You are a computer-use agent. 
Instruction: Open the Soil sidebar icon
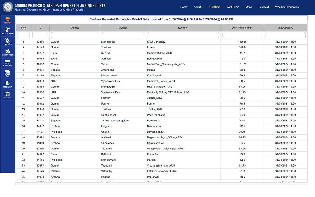point(8,74)
